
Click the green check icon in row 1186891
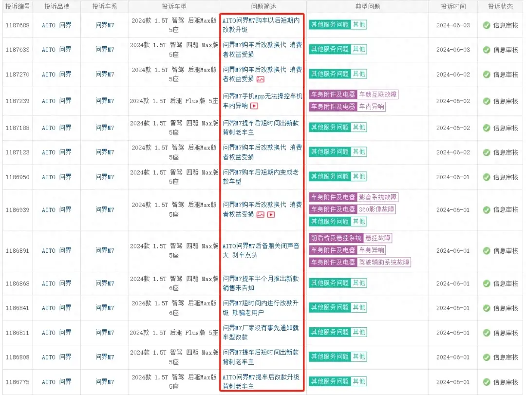[487, 251]
